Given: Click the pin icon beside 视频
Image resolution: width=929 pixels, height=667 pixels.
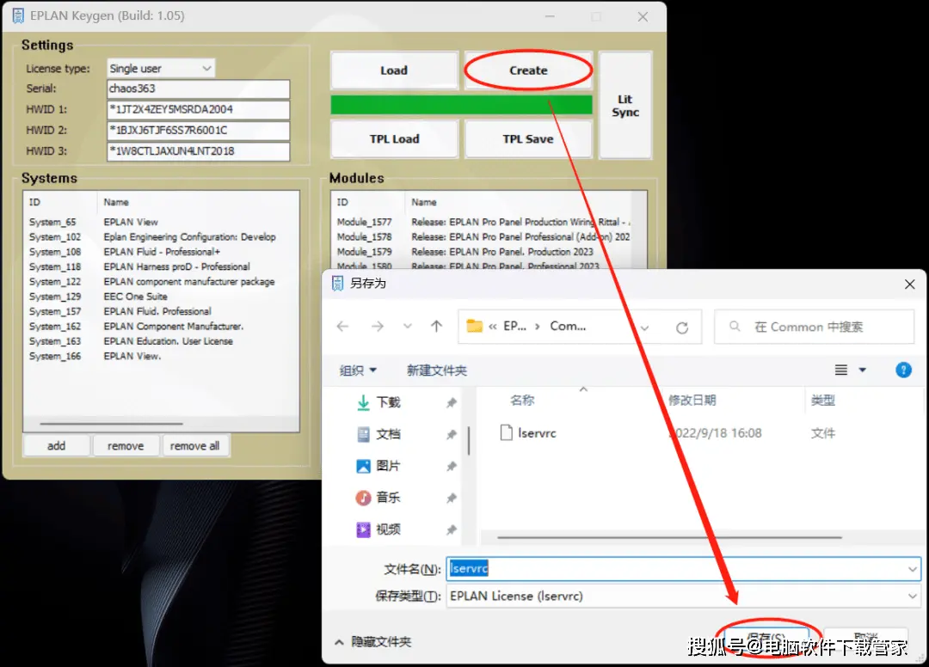Looking at the screenshot, I should pyautogui.click(x=452, y=529).
